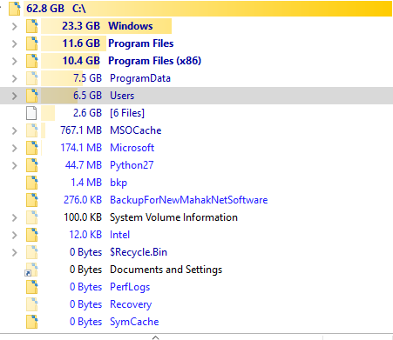Select the Documents and Settings name
The image size is (393, 340).
coord(166,270)
